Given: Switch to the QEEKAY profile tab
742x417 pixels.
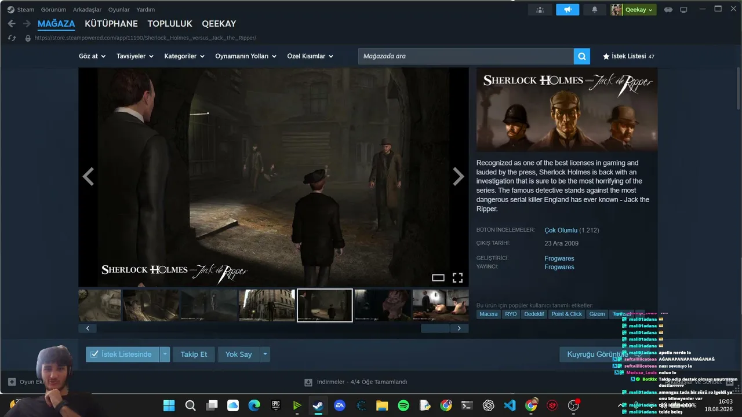Looking at the screenshot, I should coord(219,24).
